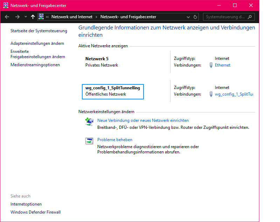This screenshot has width=280, height=222.
Task: Click the new connection setup icon
Action: point(90,122)
